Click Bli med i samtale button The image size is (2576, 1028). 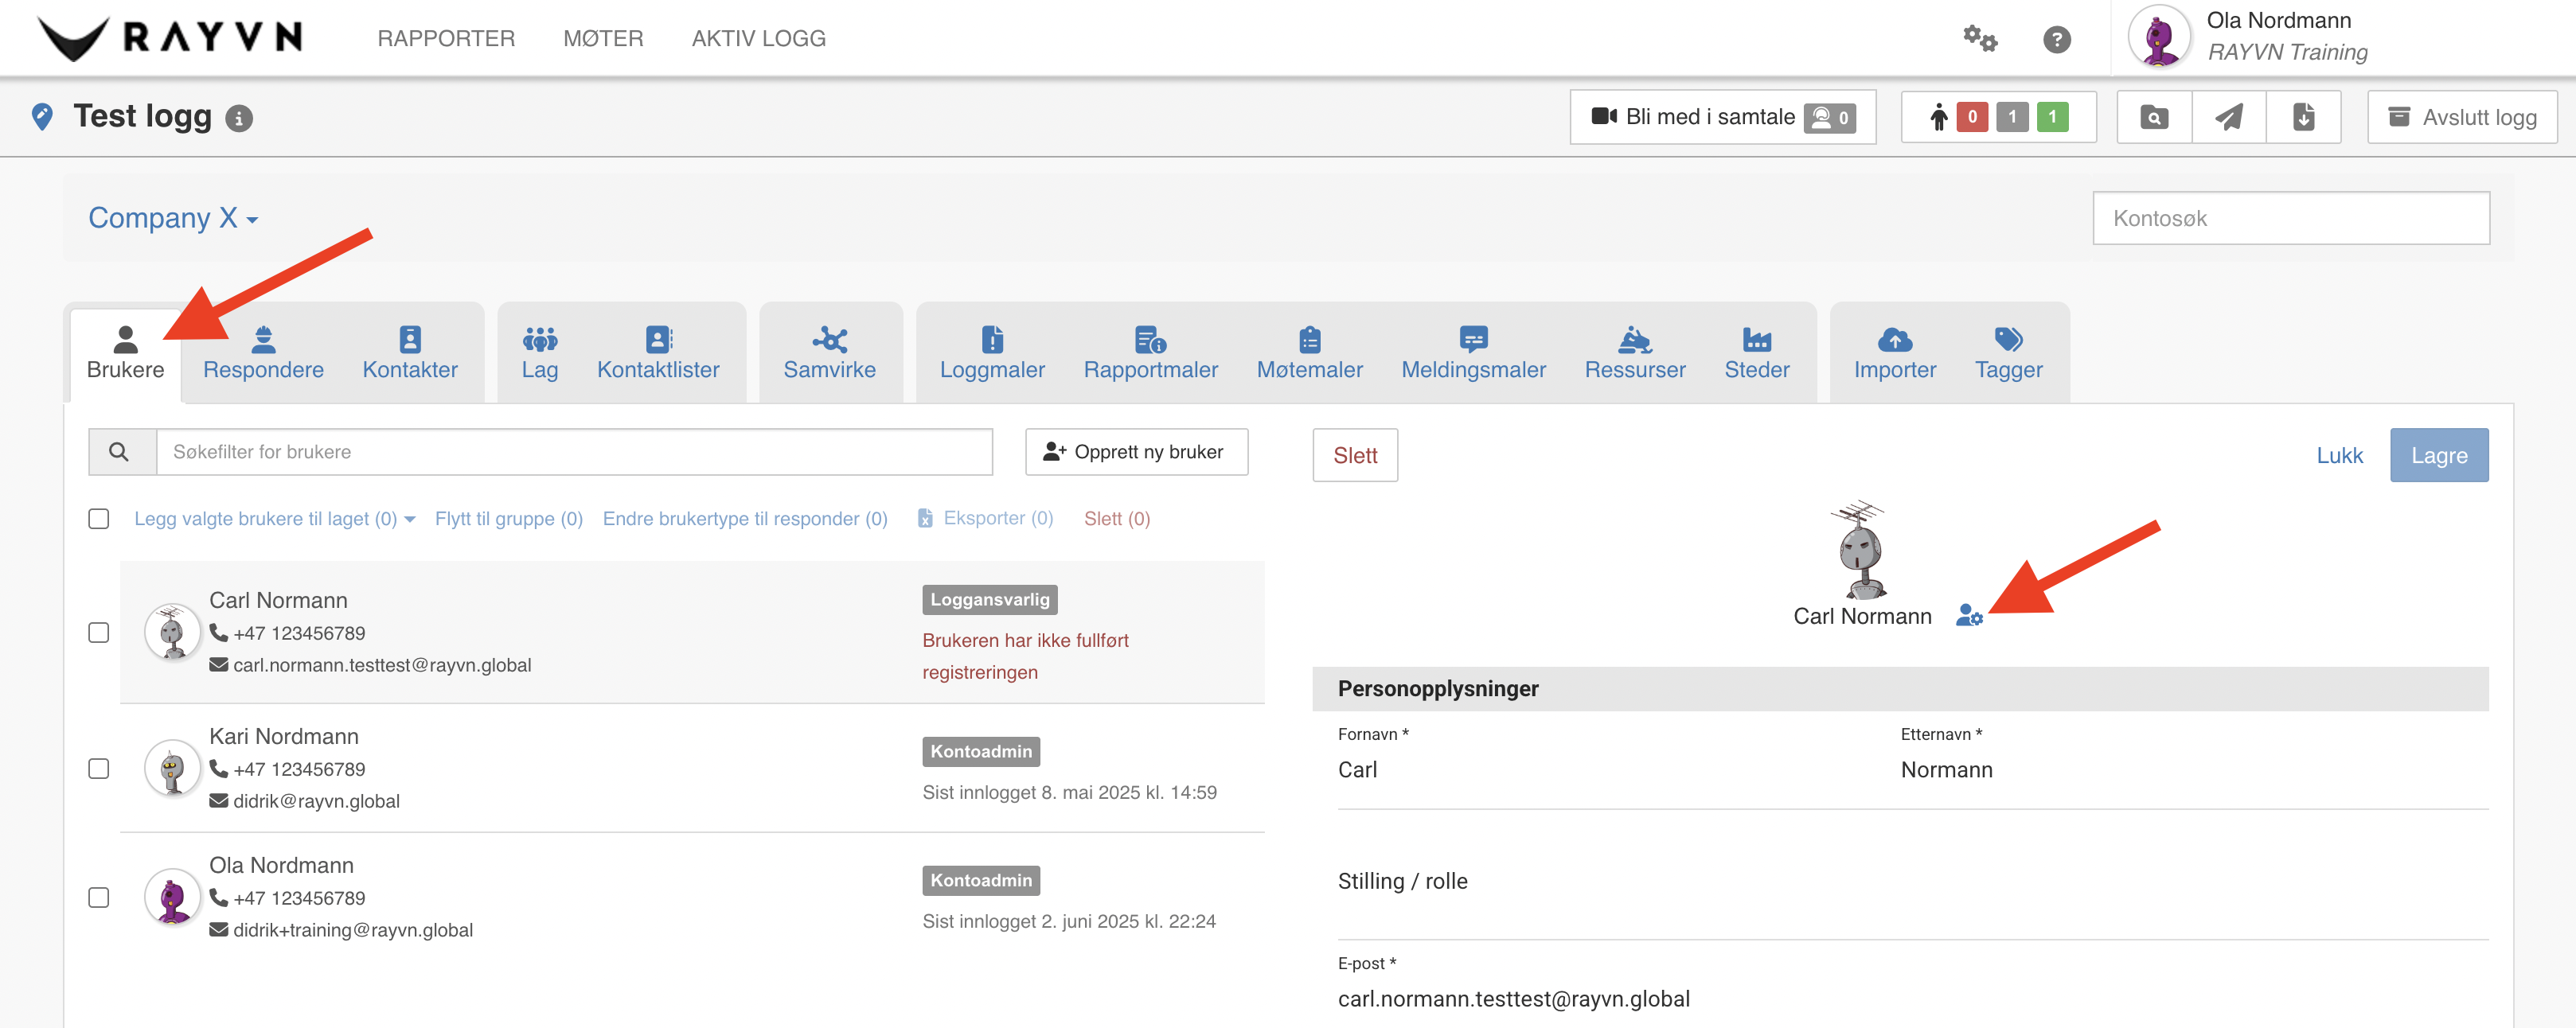click(1722, 117)
